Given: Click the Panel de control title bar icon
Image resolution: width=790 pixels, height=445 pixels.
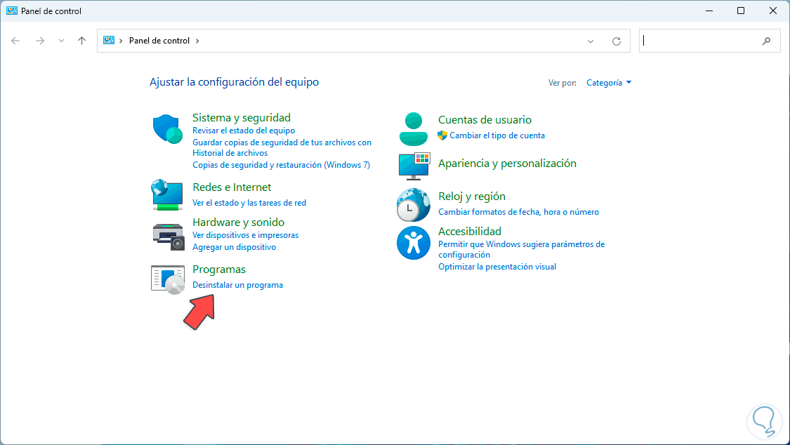Looking at the screenshot, I should coord(12,11).
